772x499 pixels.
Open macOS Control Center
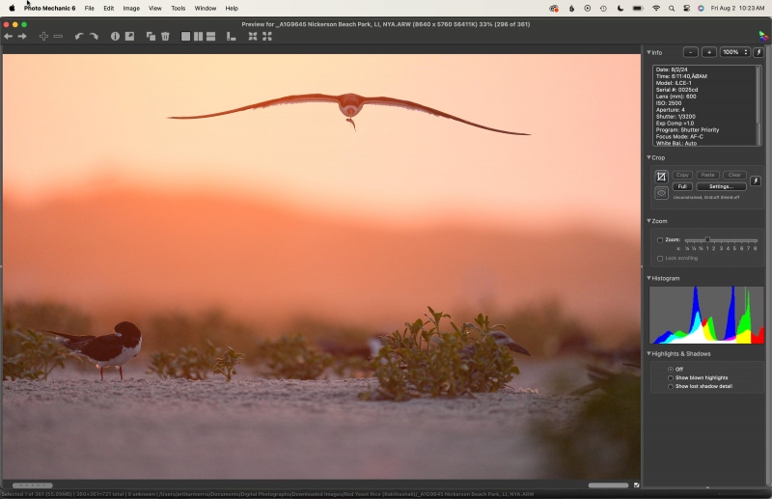(686, 9)
